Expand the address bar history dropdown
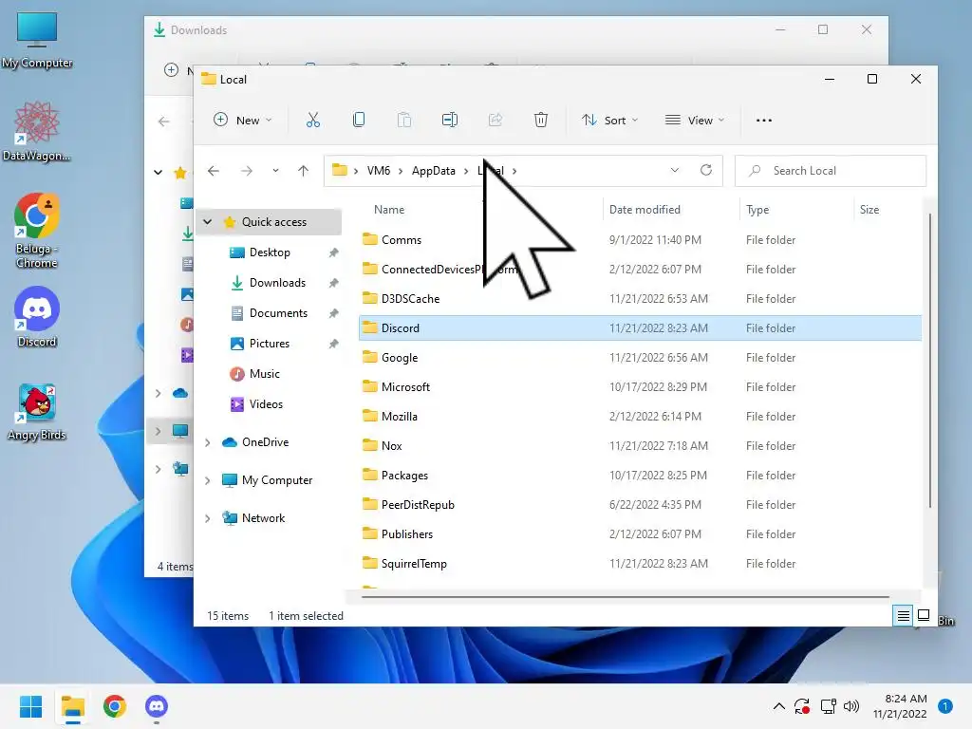 coord(675,170)
